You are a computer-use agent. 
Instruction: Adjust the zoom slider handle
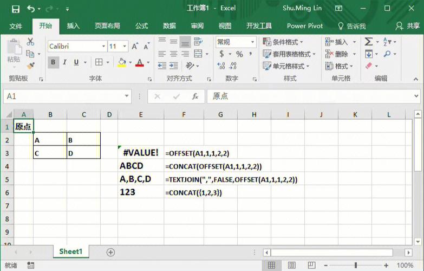point(356,266)
